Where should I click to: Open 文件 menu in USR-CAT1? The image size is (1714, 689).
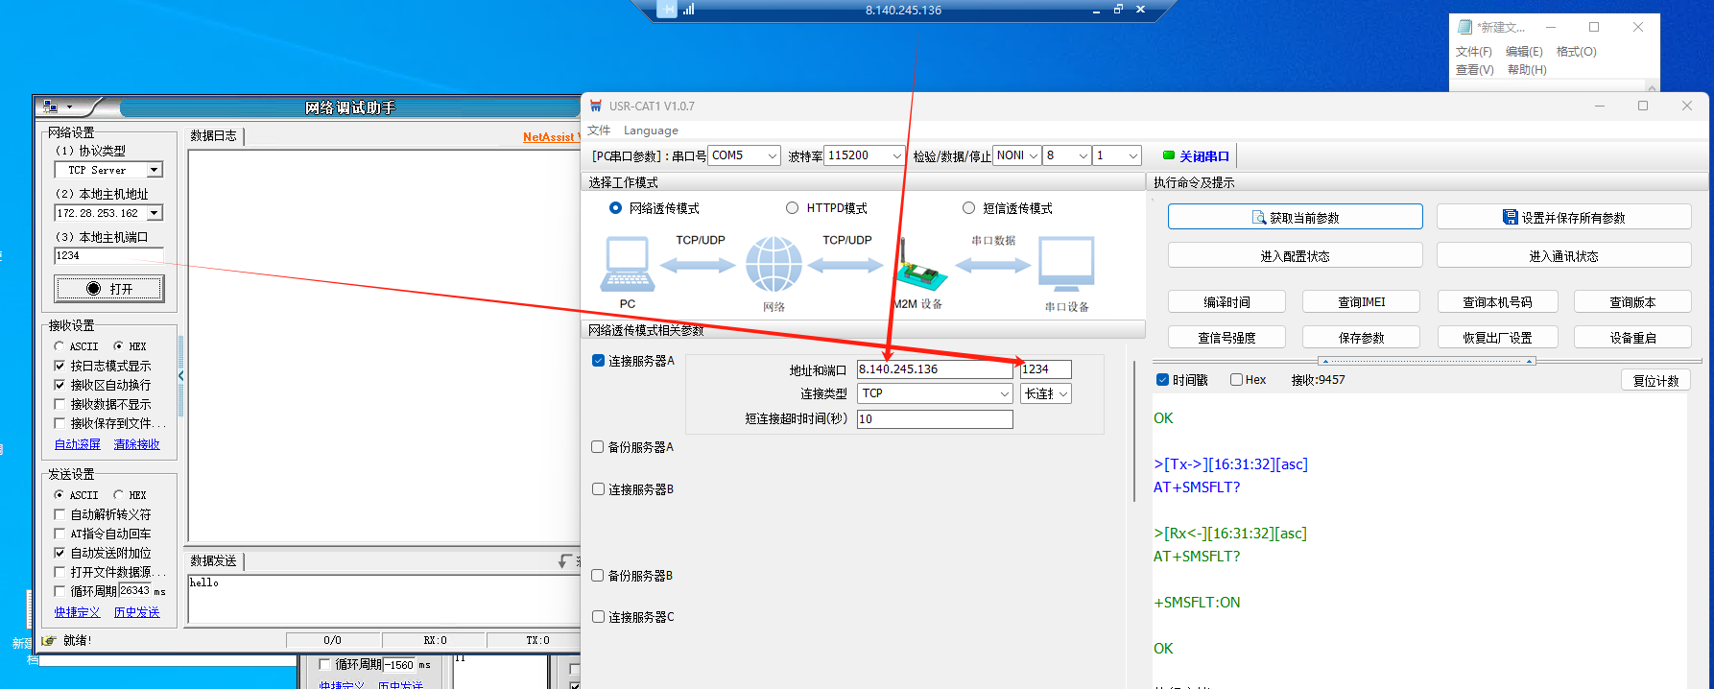[x=599, y=131]
